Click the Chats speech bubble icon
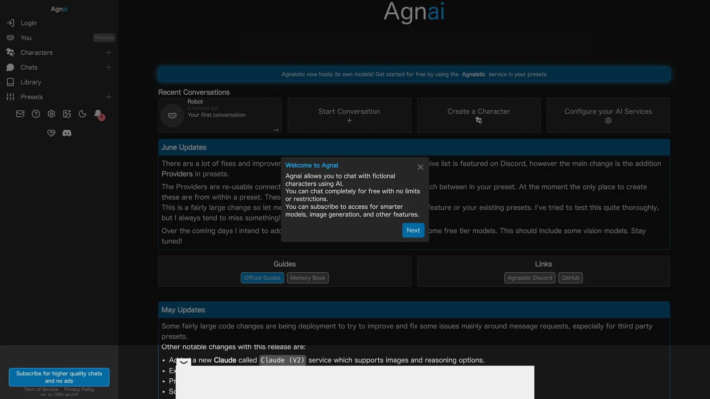 [10, 67]
